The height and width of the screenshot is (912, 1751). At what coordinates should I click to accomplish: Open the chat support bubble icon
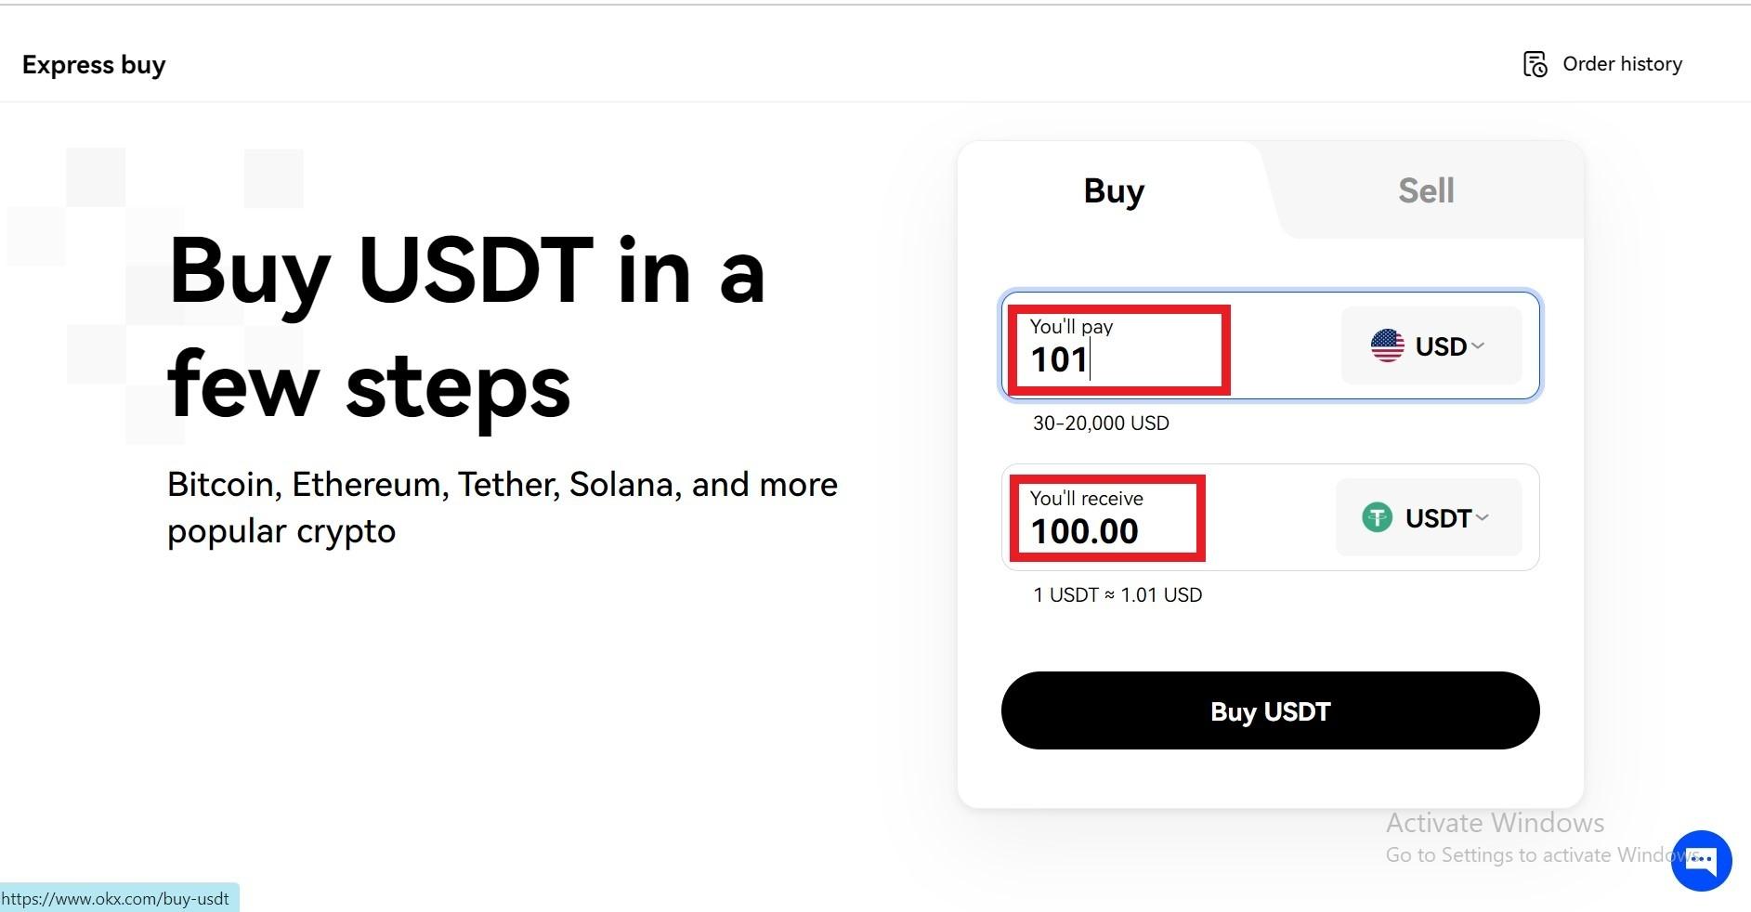[1701, 861]
